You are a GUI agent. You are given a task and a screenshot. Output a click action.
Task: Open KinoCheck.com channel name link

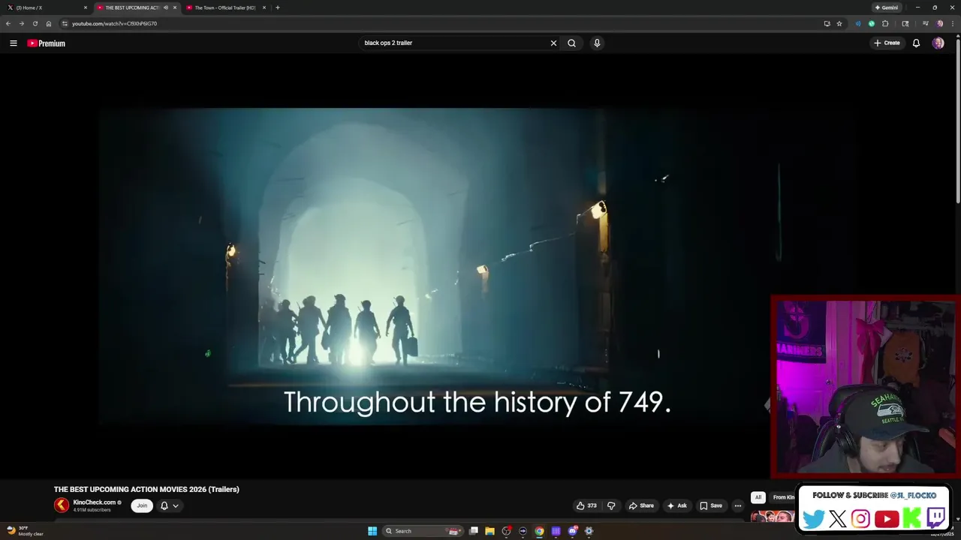click(x=95, y=502)
